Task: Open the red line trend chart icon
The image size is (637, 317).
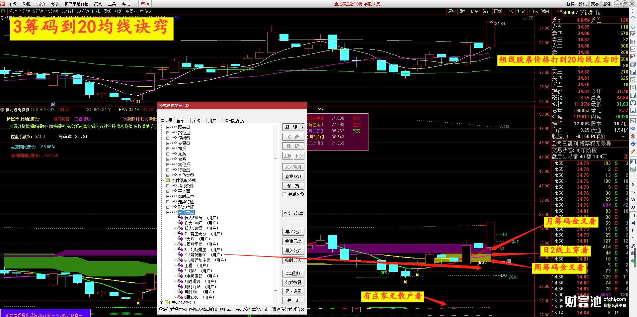Action: click(633, 49)
